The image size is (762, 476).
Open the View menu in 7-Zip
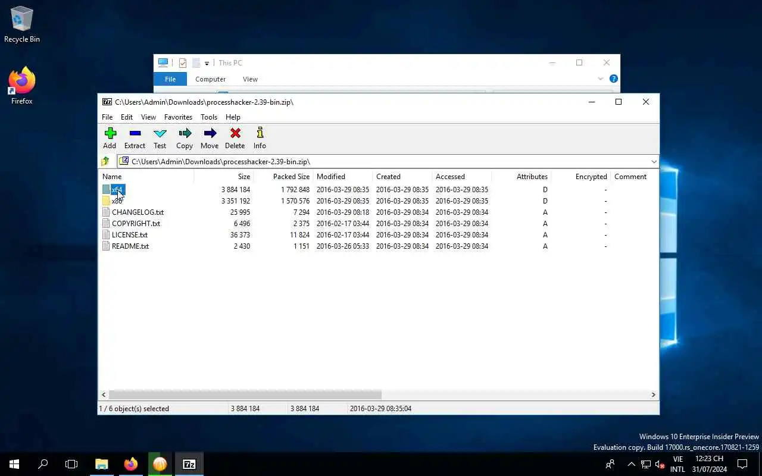click(x=148, y=117)
